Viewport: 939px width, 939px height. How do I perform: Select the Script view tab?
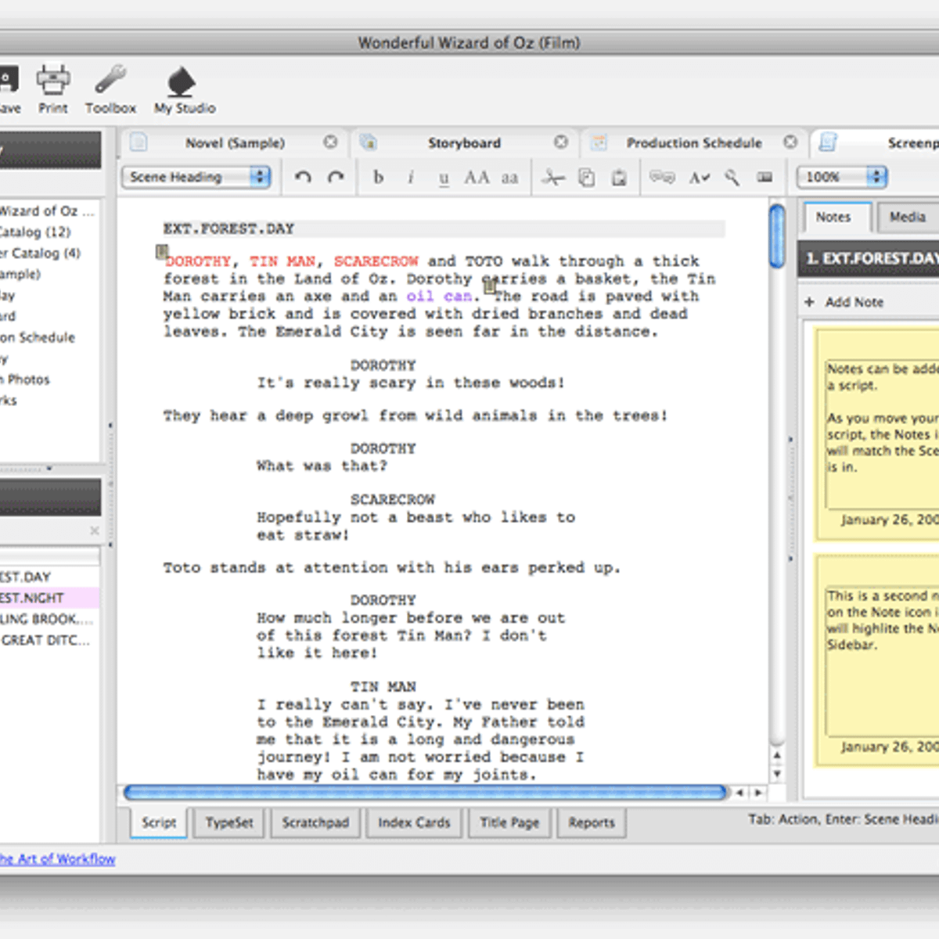pyautogui.click(x=159, y=822)
